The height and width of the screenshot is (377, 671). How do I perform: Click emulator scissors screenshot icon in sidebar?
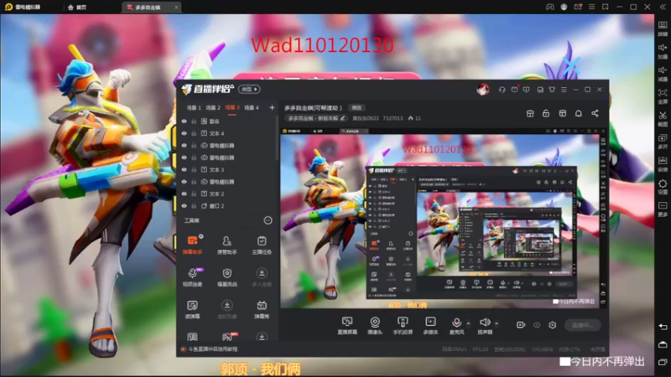(x=663, y=116)
